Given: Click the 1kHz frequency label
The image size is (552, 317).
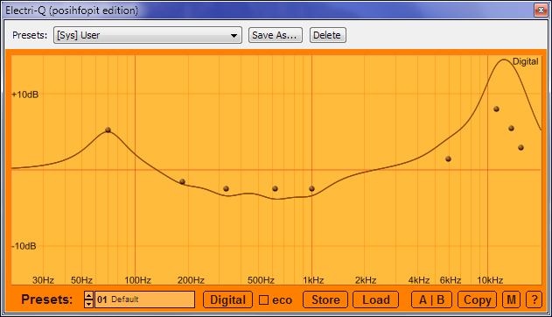Looking at the screenshot, I should [313, 280].
